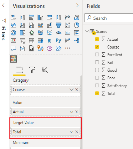Select the Waterfall chart visual
The width and height of the screenshot is (133, 149).
tap(49, 25)
